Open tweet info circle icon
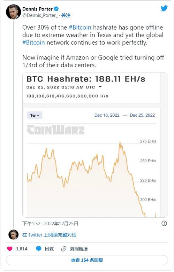174x272 pixels. coord(164,223)
